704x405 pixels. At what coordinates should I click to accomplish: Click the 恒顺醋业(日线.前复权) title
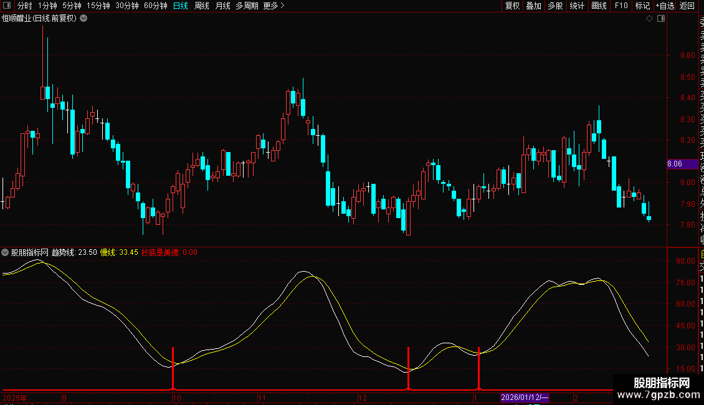39,19
